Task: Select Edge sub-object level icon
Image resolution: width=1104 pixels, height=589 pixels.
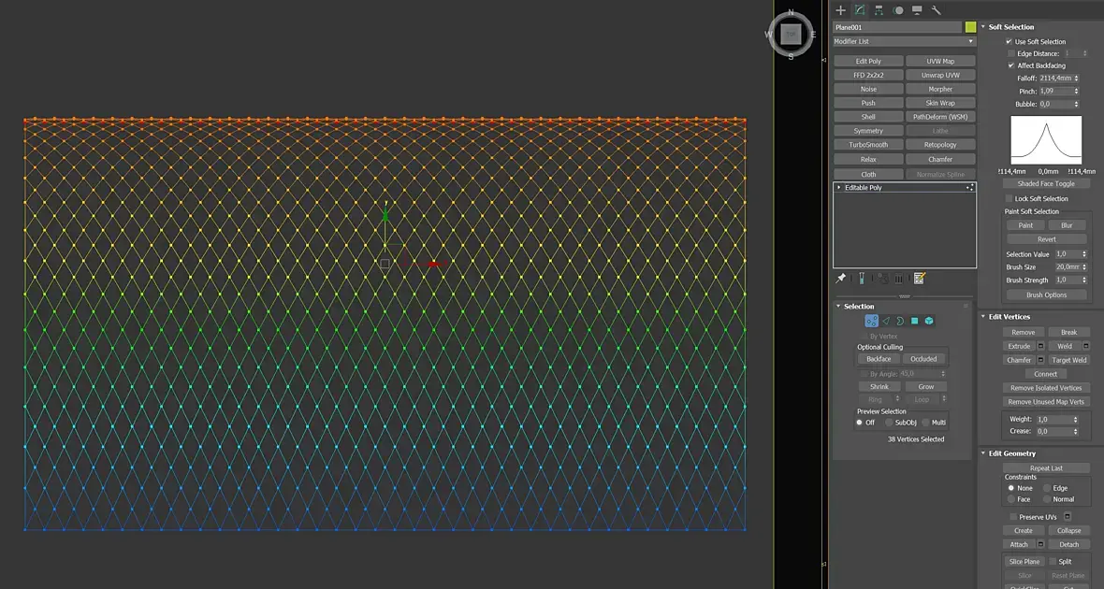Action: point(886,321)
